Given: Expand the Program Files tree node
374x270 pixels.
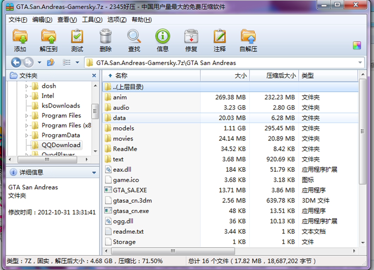Looking at the screenshot, I should pyautogui.click(x=27, y=116).
